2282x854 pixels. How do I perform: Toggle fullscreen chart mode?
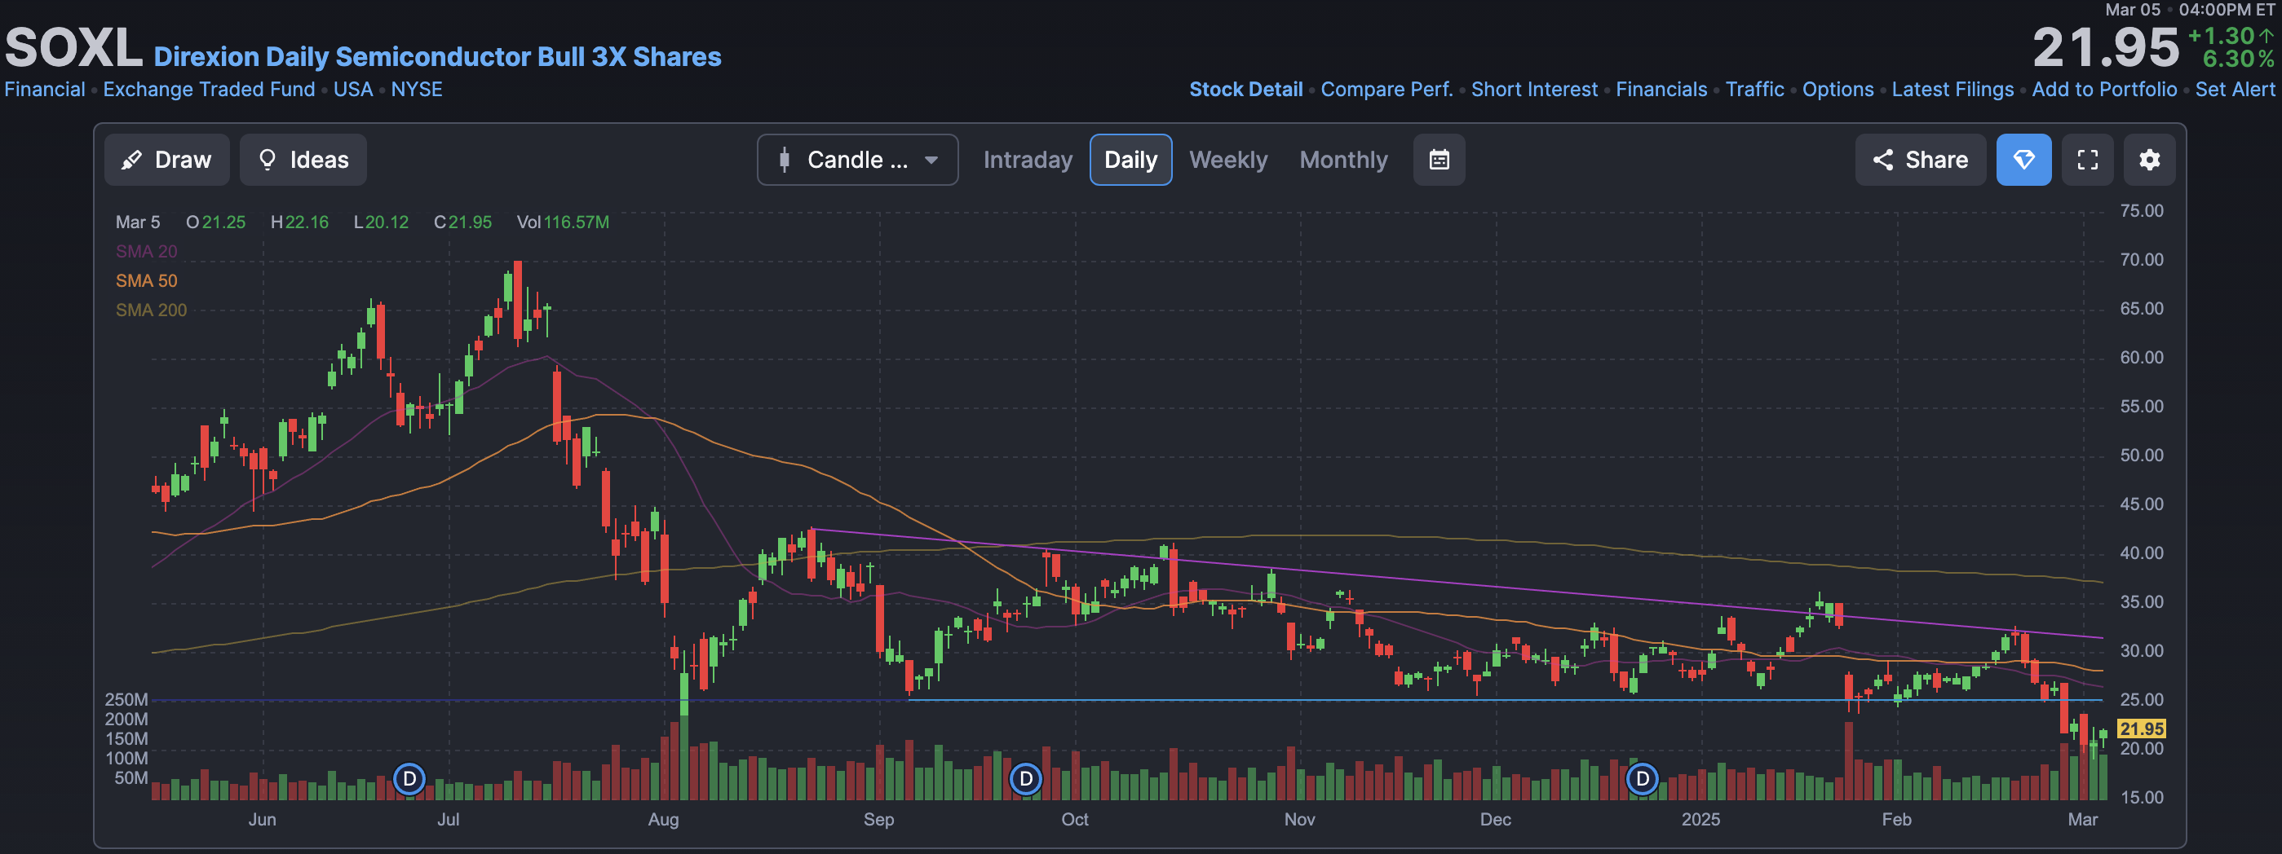click(2087, 161)
